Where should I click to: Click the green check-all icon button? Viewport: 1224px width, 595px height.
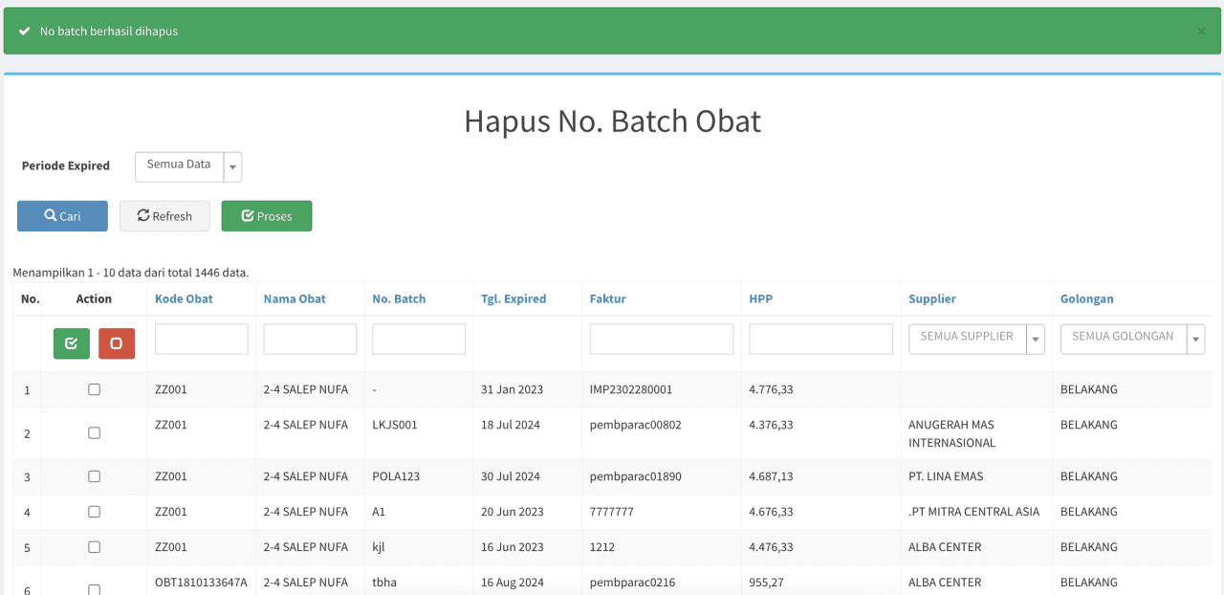[71, 343]
